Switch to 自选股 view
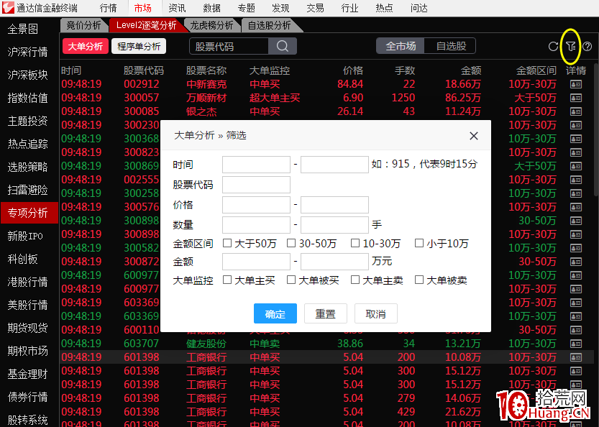The image size is (599, 427). point(451,46)
